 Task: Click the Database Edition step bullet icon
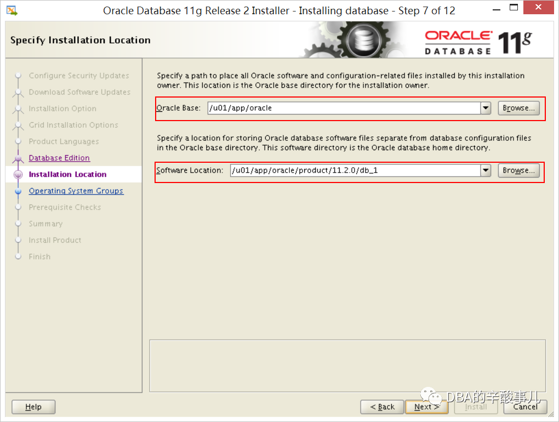pos(18,158)
